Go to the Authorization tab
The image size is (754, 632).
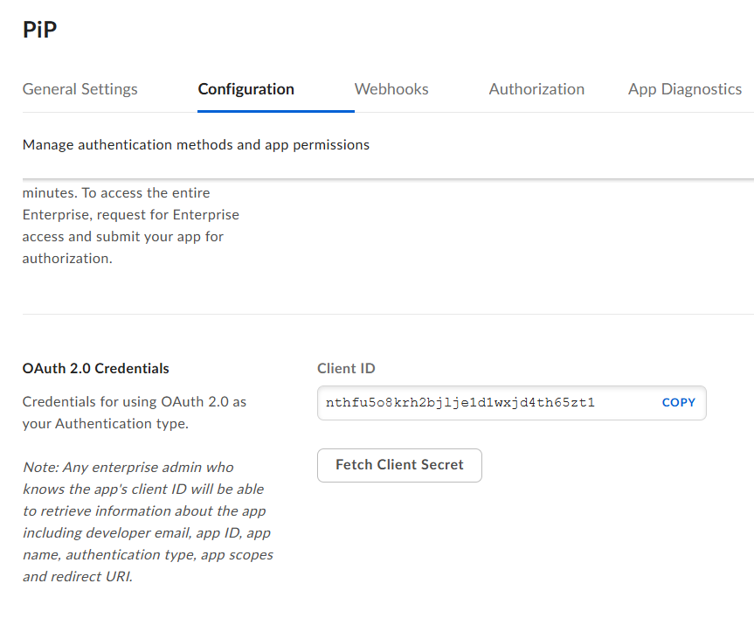coord(536,89)
